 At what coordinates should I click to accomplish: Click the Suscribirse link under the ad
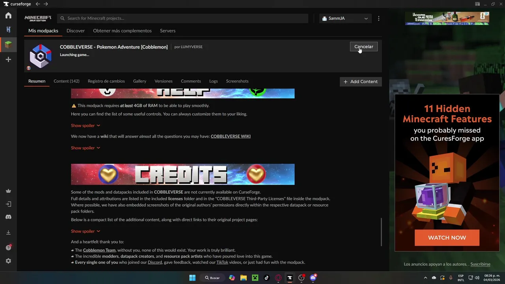pos(480,264)
